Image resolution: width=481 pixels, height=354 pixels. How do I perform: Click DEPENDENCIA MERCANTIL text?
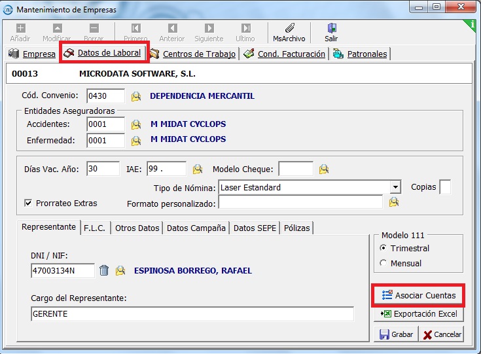coord(202,96)
